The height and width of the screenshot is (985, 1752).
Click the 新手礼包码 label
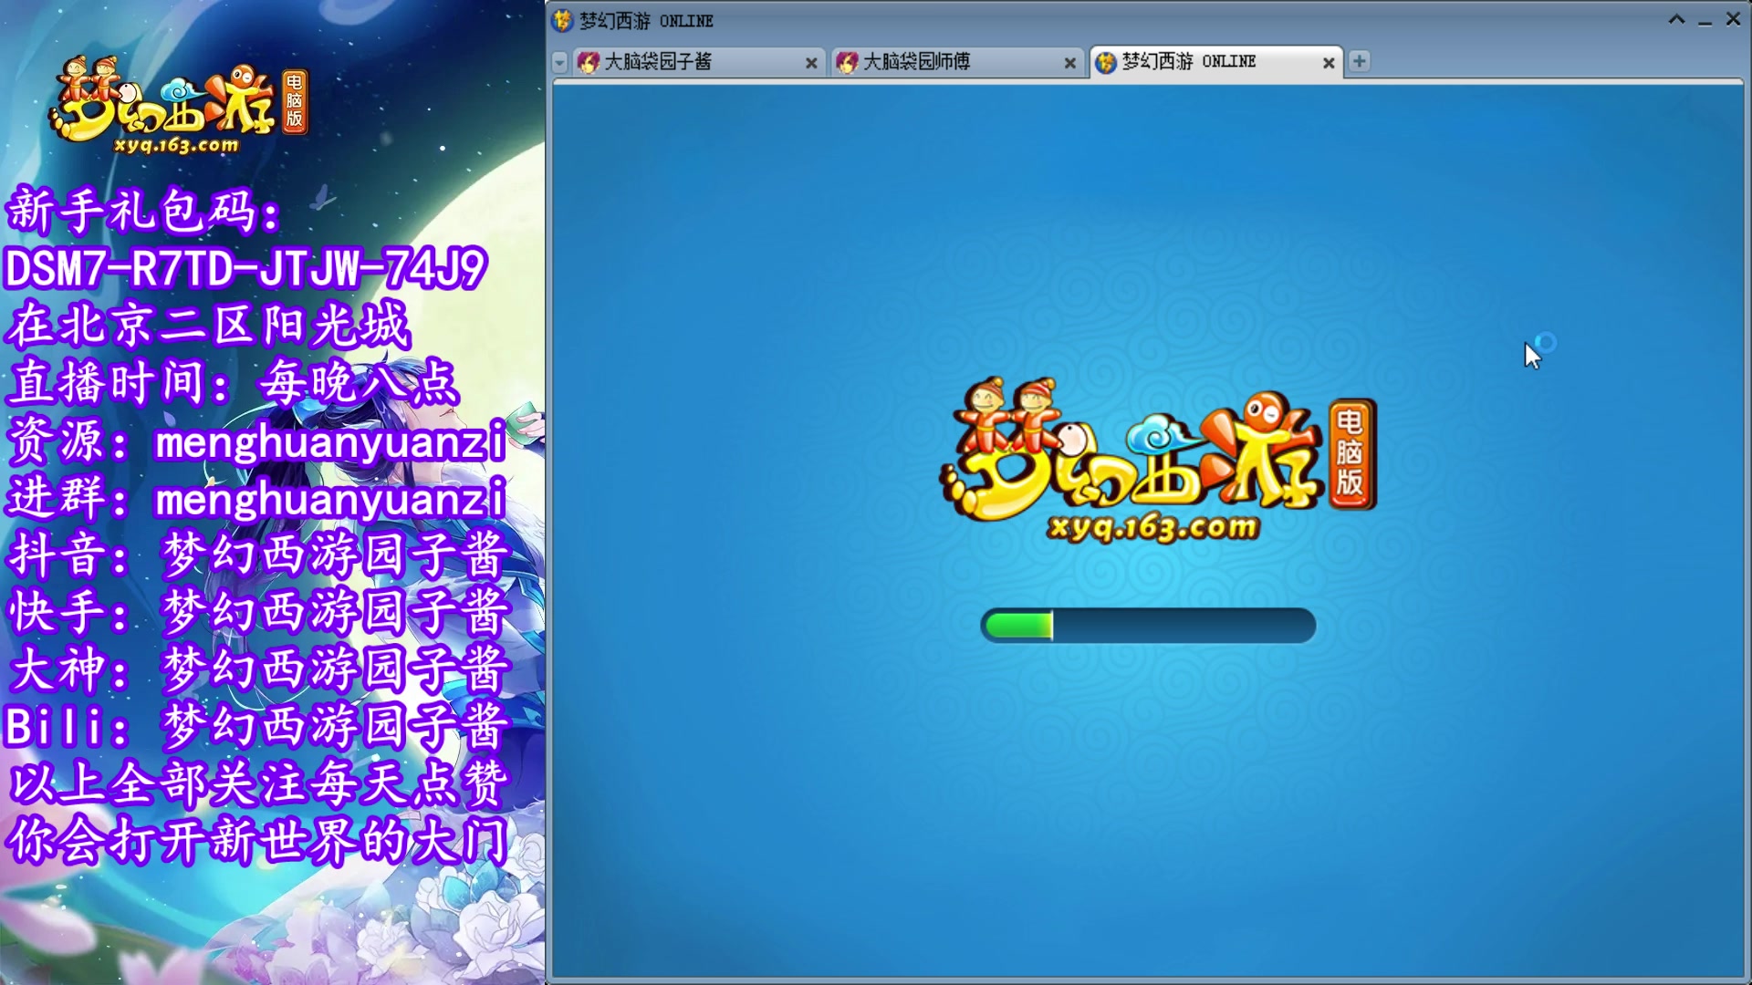click(144, 212)
